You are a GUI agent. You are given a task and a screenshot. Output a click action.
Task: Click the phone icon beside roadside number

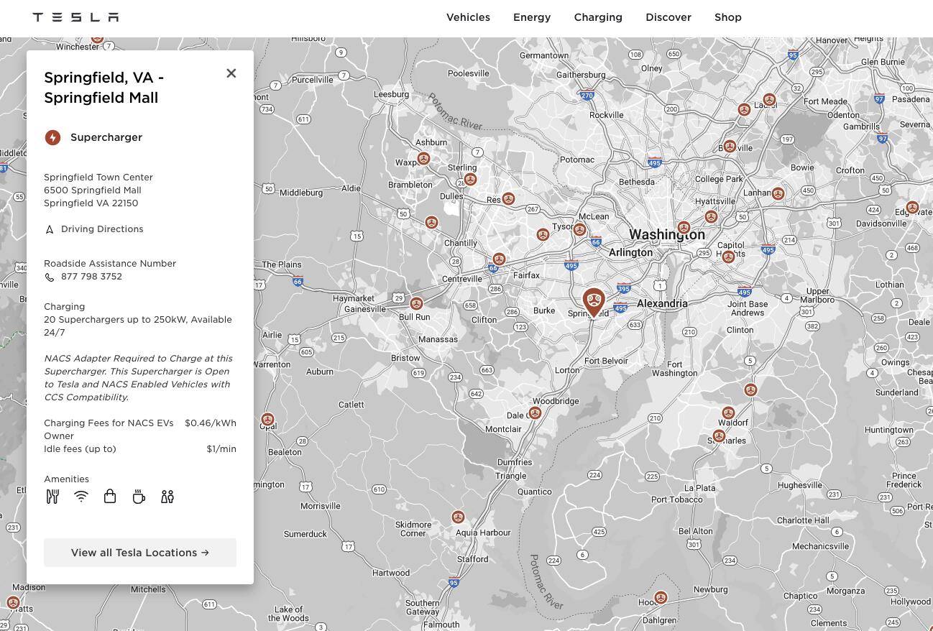pos(50,277)
